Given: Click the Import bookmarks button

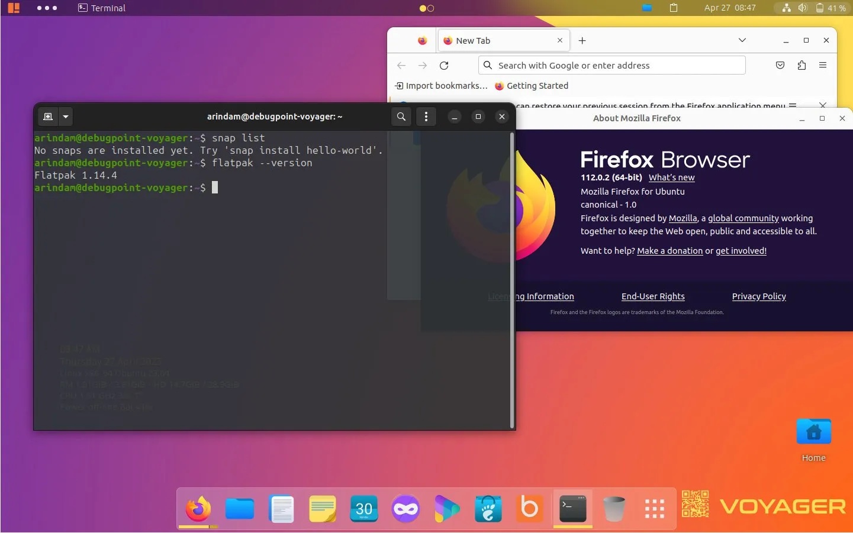Looking at the screenshot, I should tap(440, 85).
